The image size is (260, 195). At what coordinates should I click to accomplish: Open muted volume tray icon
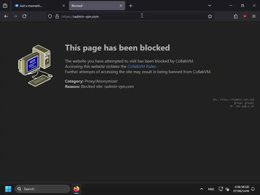227,189
